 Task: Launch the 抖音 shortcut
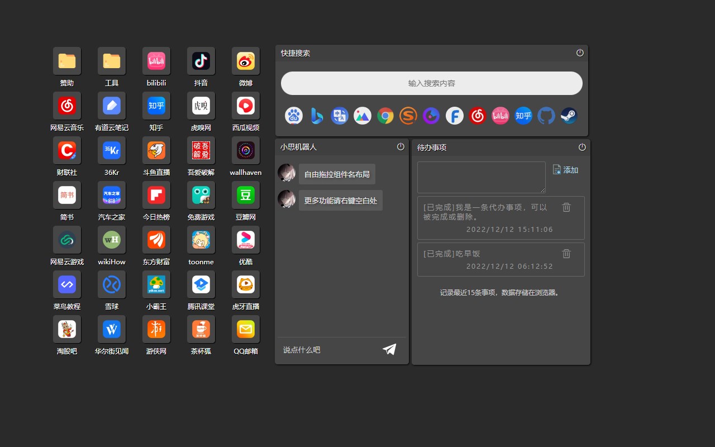pyautogui.click(x=201, y=61)
